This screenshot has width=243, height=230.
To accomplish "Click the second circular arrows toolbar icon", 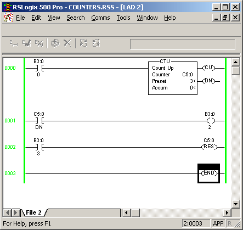I will (96, 43).
